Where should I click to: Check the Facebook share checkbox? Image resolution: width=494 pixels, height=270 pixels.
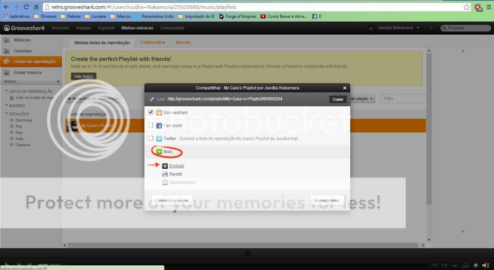[151, 125]
